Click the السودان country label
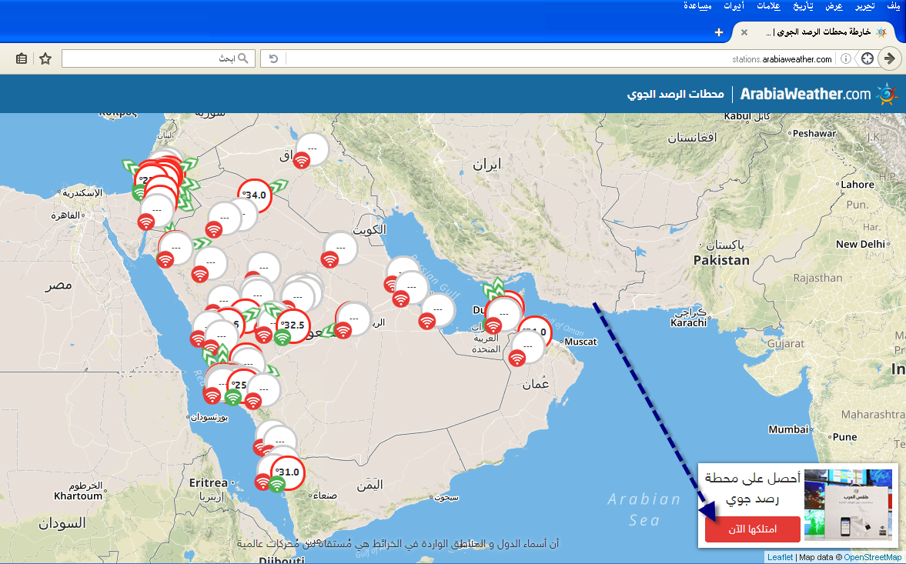The height and width of the screenshot is (564, 906). [x=62, y=523]
